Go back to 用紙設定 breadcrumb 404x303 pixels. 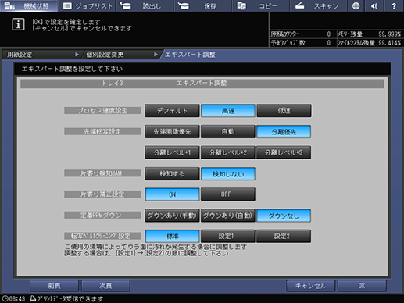click(41, 55)
